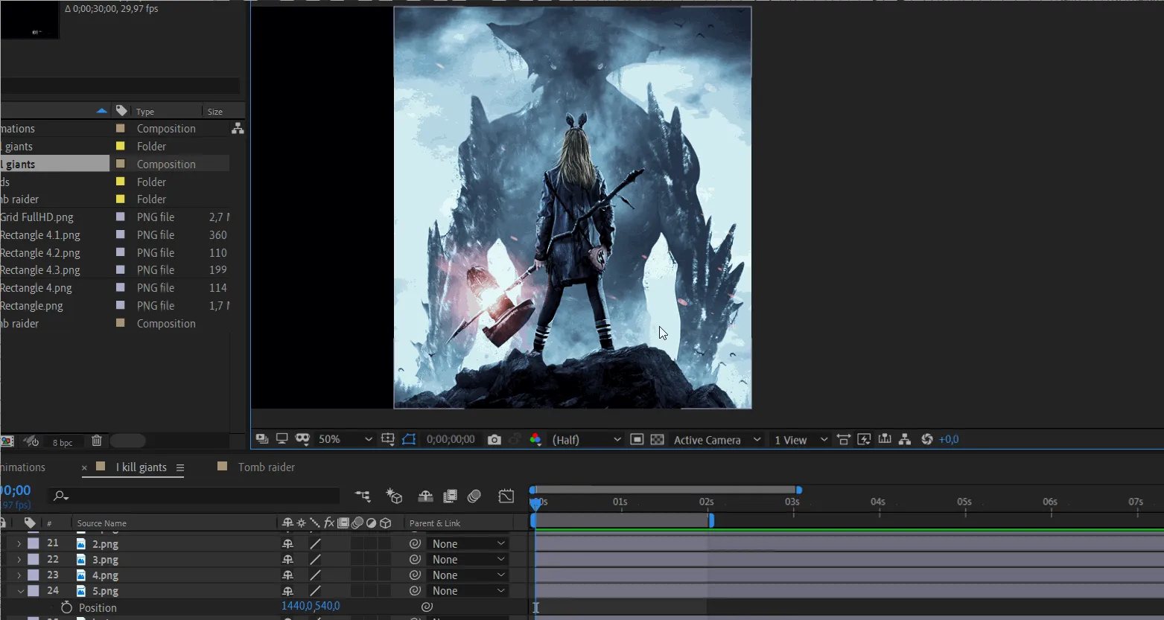Toggle Motion Blur for all layers

(x=474, y=496)
